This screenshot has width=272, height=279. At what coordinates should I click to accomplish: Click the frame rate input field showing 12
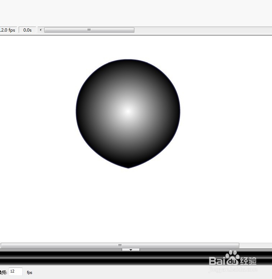15,271
